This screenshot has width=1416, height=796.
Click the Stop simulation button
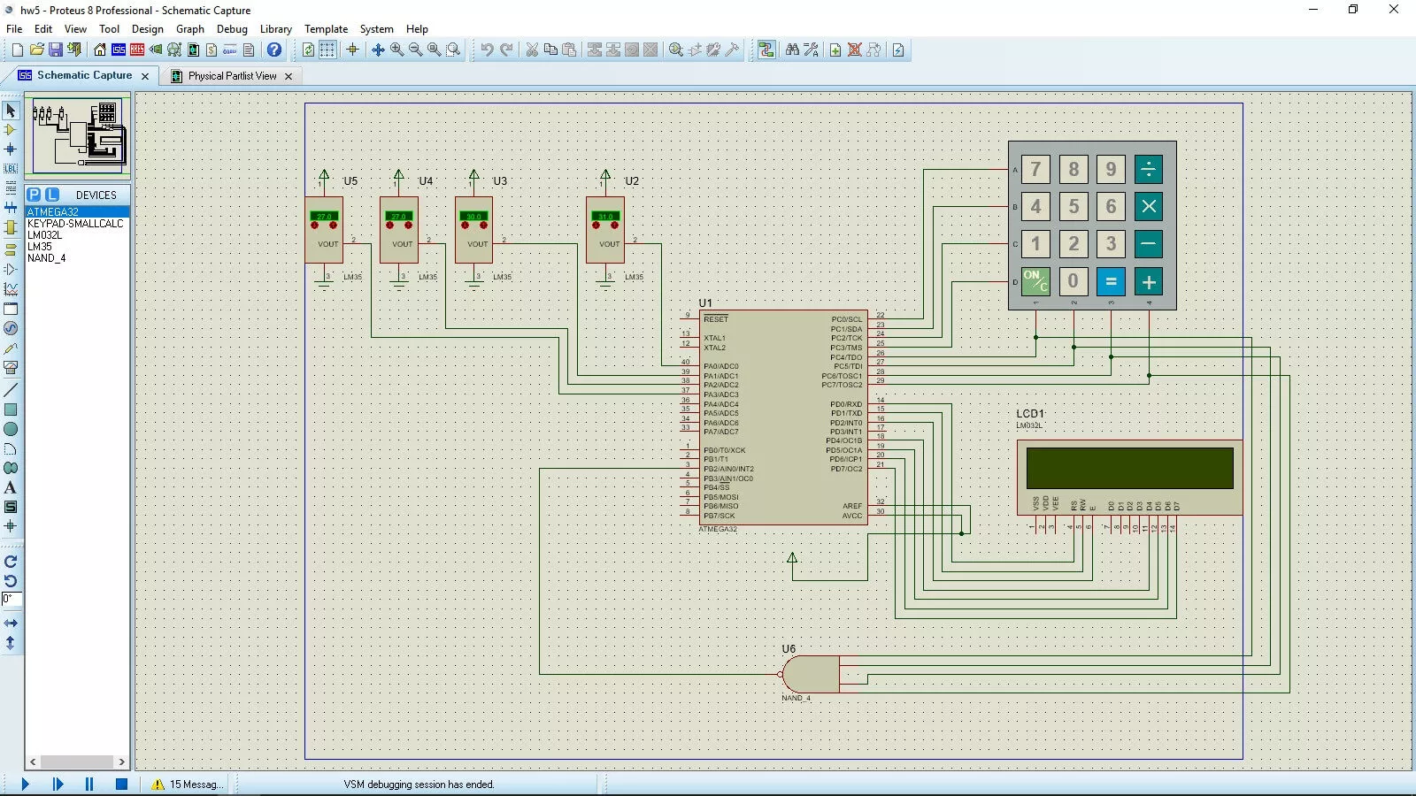coord(122,784)
